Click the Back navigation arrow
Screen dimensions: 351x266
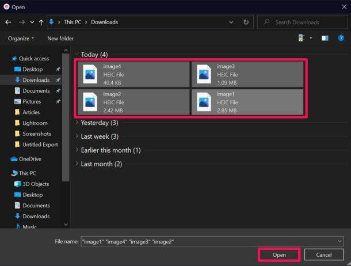(x=8, y=22)
